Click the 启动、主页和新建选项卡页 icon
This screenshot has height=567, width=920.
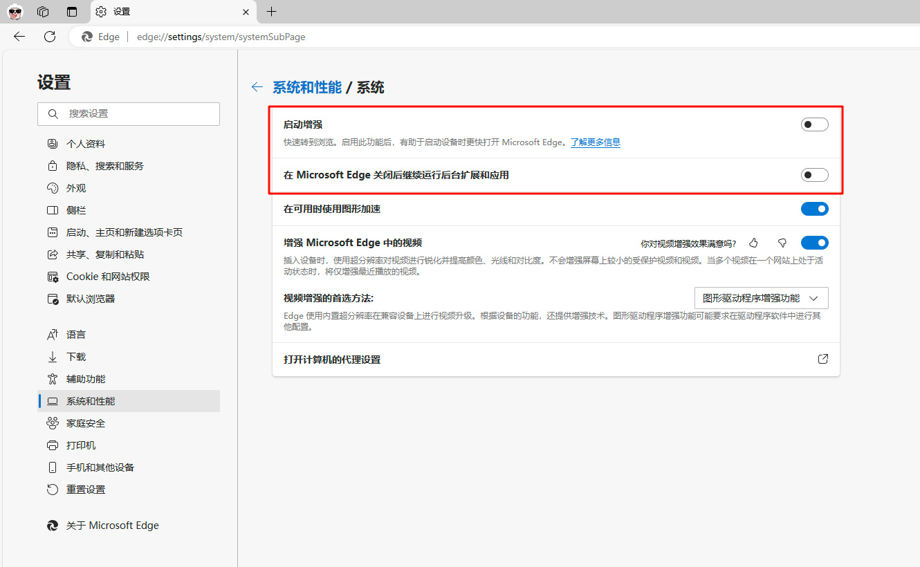tap(53, 232)
